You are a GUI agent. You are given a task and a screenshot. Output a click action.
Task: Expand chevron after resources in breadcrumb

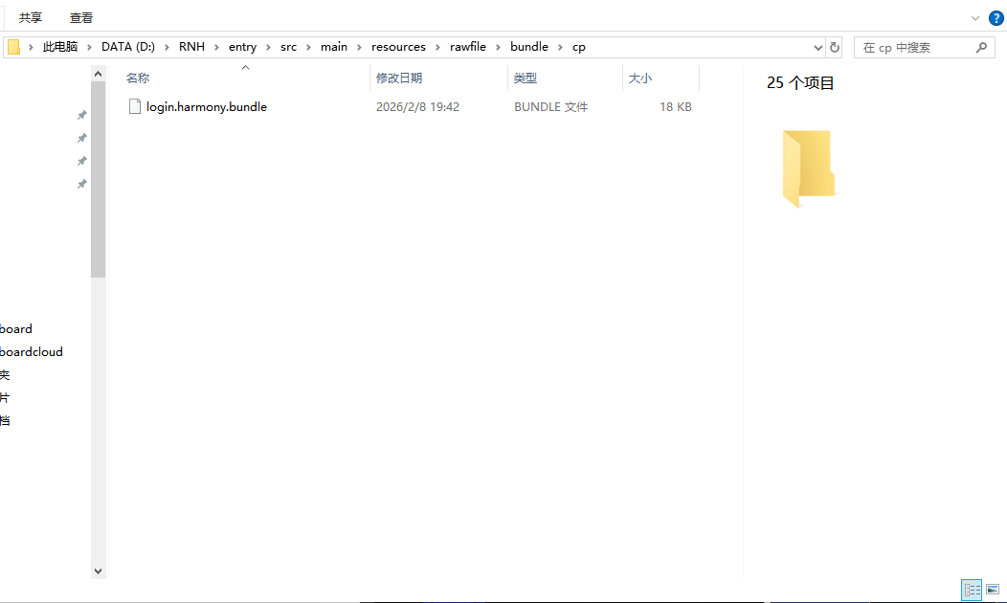[438, 48]
